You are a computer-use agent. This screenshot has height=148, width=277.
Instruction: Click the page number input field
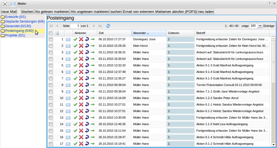pyautogui.click(x=75, y=26)
